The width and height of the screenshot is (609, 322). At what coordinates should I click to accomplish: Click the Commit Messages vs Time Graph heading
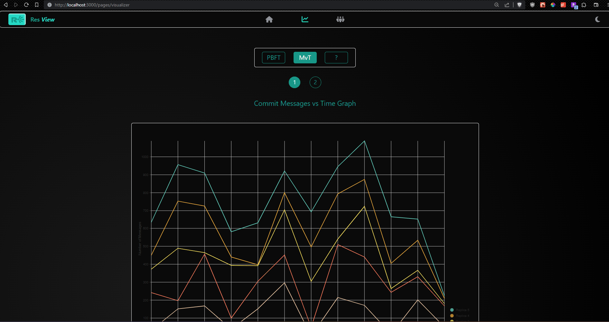[305, 104]
